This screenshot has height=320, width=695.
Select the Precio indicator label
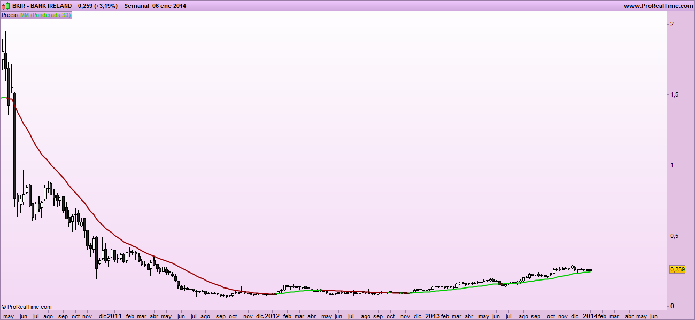(10, 15)
